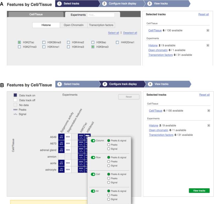Screen dimensions: 214x204
Task: Click A549 Epigenomic activity track cell
Action: pos(61,137)
